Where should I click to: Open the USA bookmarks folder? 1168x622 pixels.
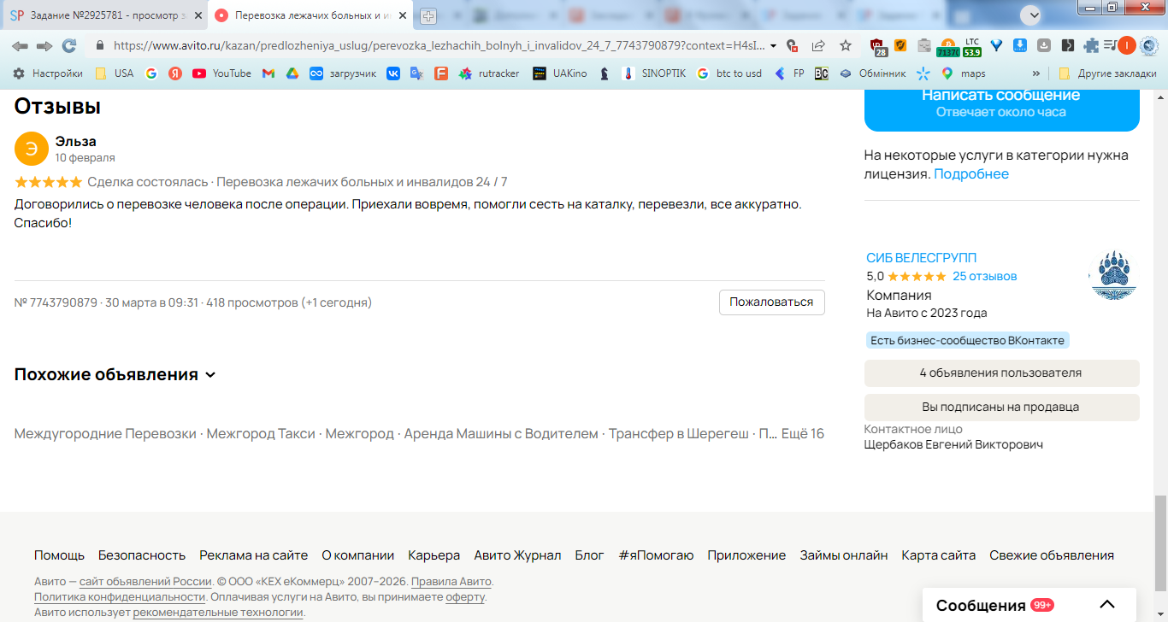pyautogui.click(x=114, y=73)
